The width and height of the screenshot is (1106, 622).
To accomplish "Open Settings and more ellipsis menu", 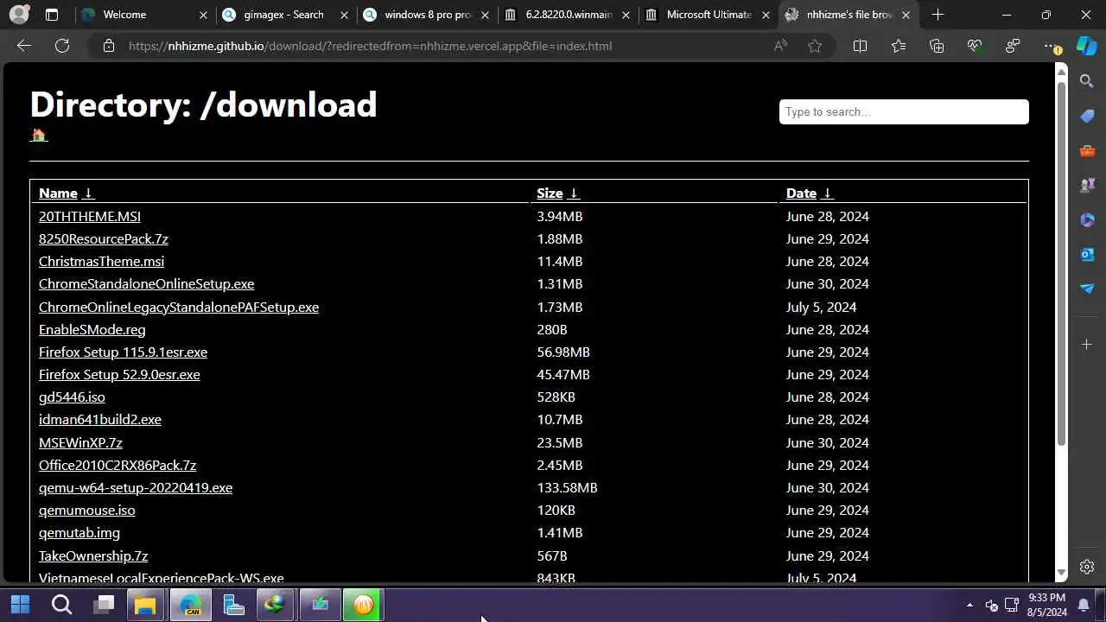I will 1051,46.
